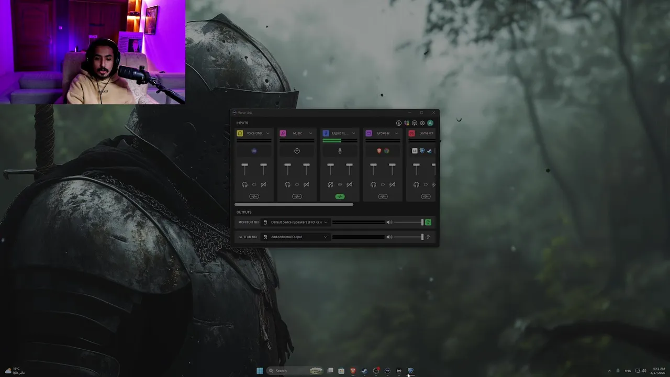This screenshot has width=670, height=377.
Task: Open Monitor Mix output device dropdown
Action: (295, 223)
